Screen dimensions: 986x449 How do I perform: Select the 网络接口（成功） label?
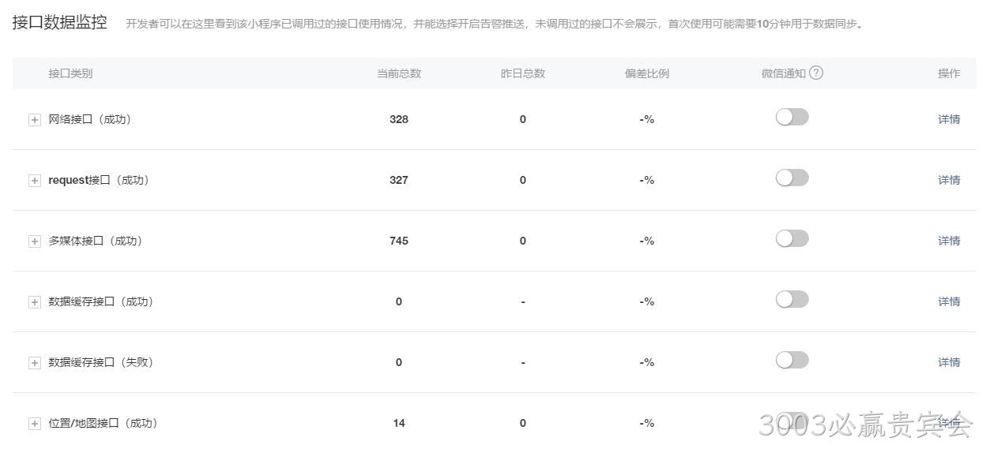[89, 119]
